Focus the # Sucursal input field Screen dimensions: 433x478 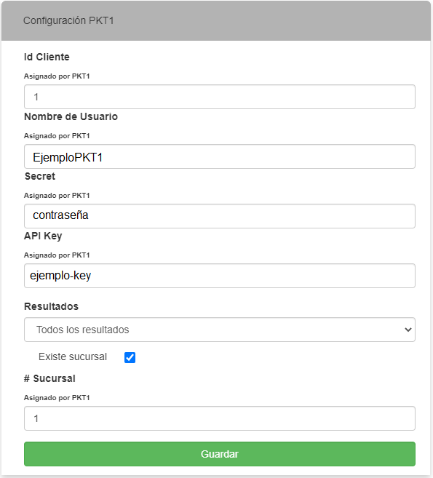tap(220, 418)
